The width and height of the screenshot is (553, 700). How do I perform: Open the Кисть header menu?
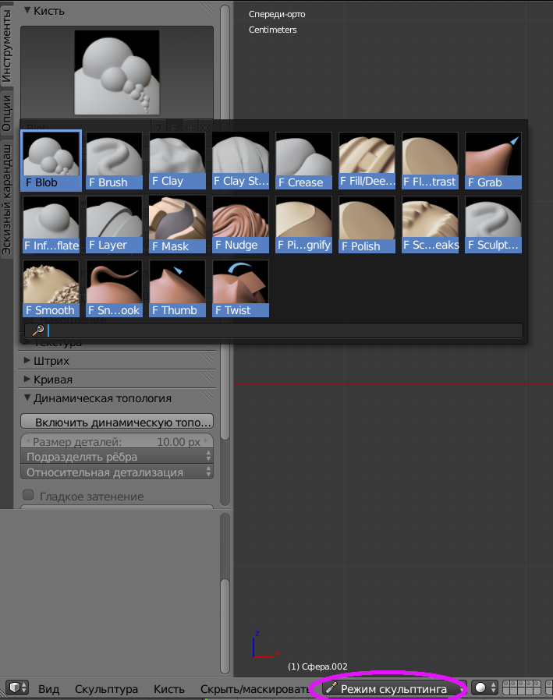pyautogui.click(x=168, y=689)
